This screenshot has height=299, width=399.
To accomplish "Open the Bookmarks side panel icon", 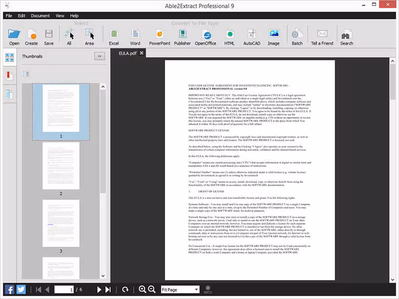I will pyautogui.click(x=9, y=76).
